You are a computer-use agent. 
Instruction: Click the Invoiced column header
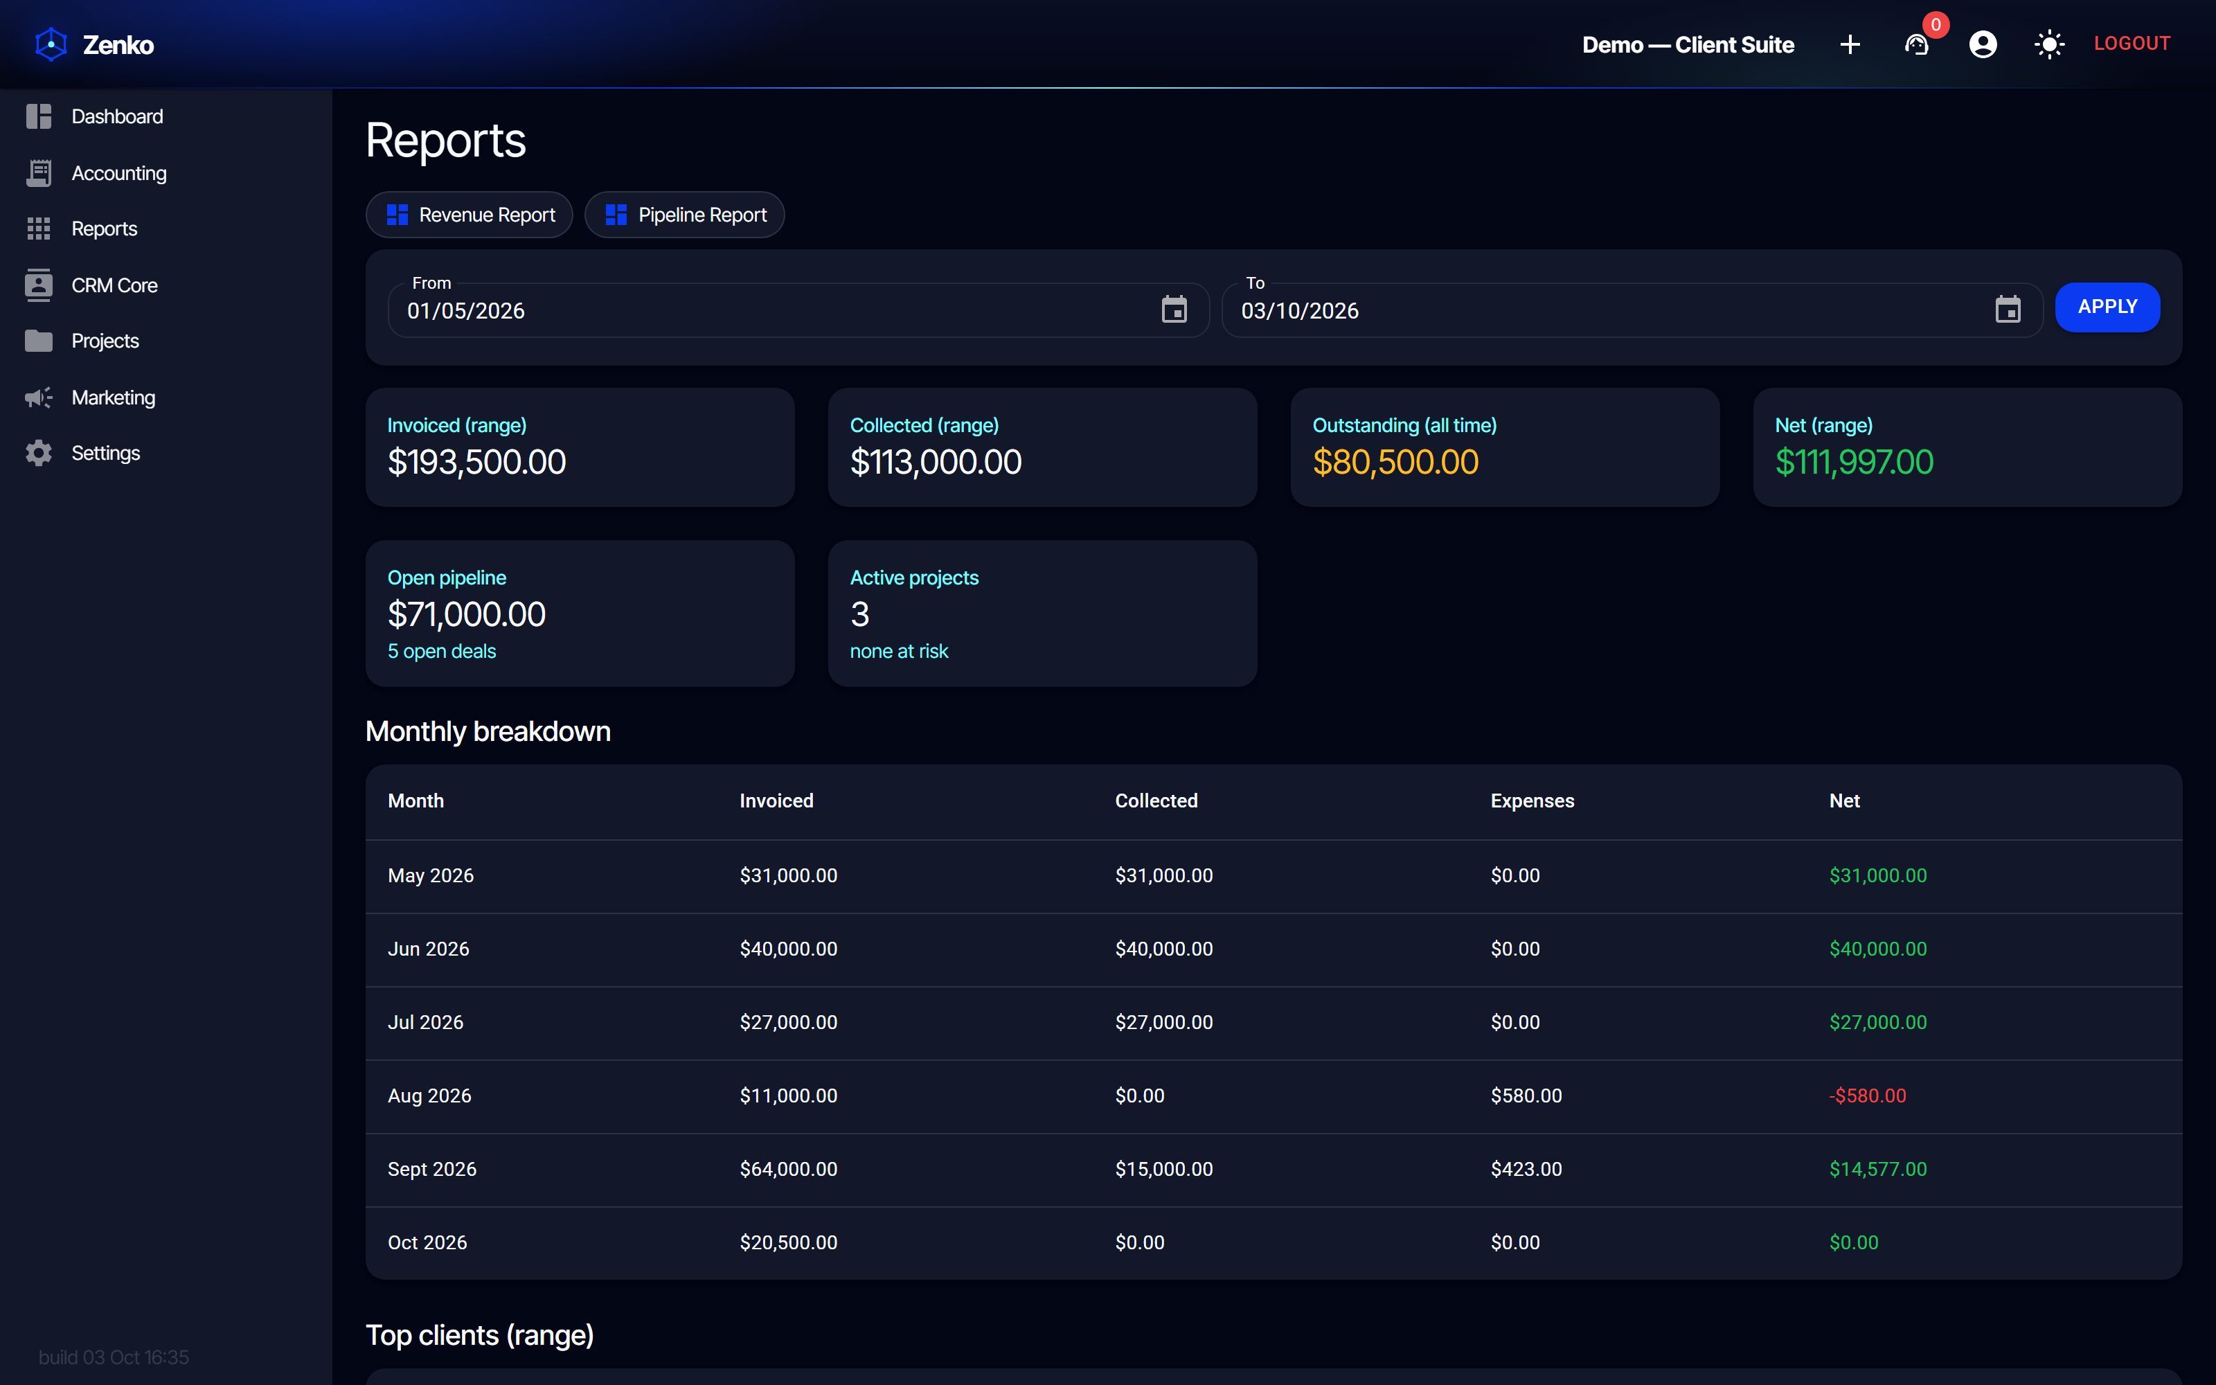(x=776, y=801)
